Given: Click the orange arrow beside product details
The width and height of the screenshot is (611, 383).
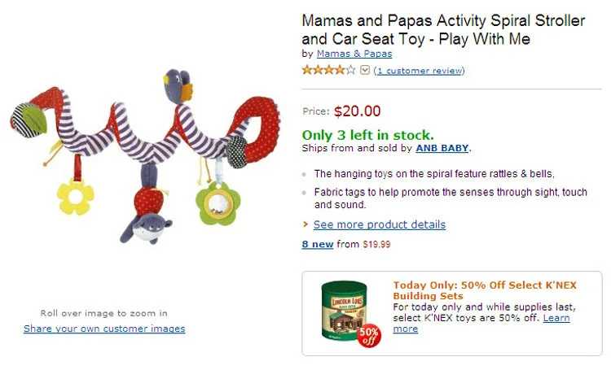Looking at the screenshot, I should coord(305,224).
